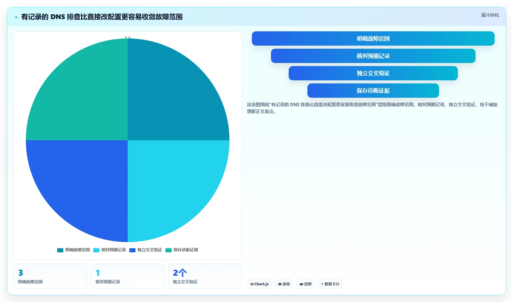This screenshot has width=513, height=302.
Task: Click the 核对预期记录 funnel bar
Action: pyautogui.click(x=373, y=56)
